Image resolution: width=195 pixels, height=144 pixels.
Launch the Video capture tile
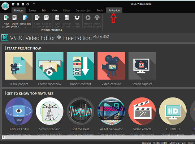(111, 66)
